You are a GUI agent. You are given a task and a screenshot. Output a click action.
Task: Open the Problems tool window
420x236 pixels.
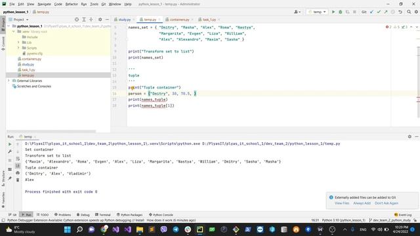click(63, 214)
